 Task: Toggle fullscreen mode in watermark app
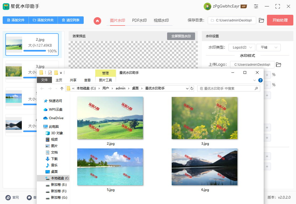(x=277, y=6)
